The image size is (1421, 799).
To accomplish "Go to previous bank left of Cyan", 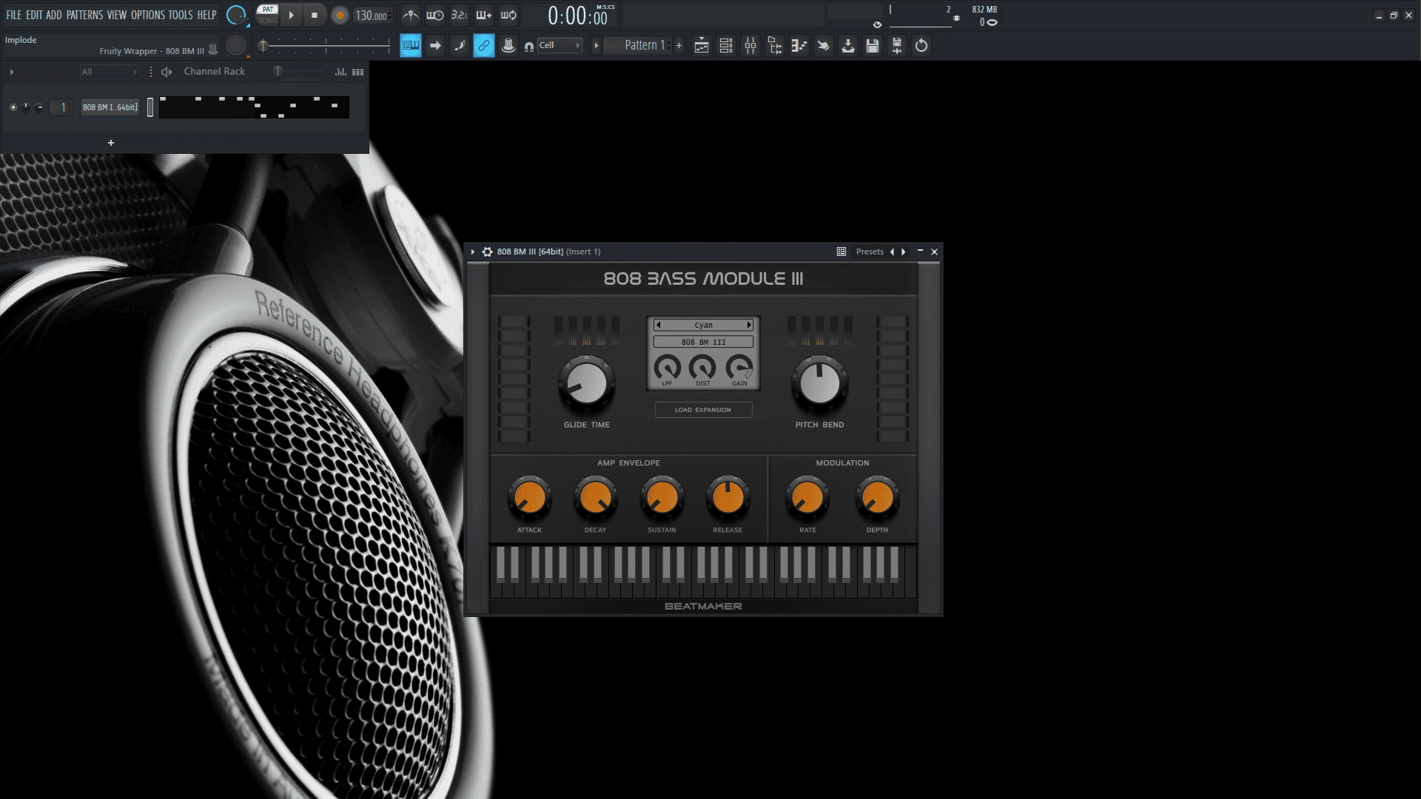I will click(658, 325).
